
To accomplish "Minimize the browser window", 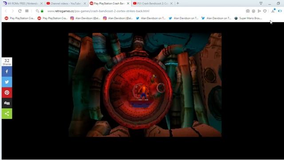I will [x=270, y=4].
